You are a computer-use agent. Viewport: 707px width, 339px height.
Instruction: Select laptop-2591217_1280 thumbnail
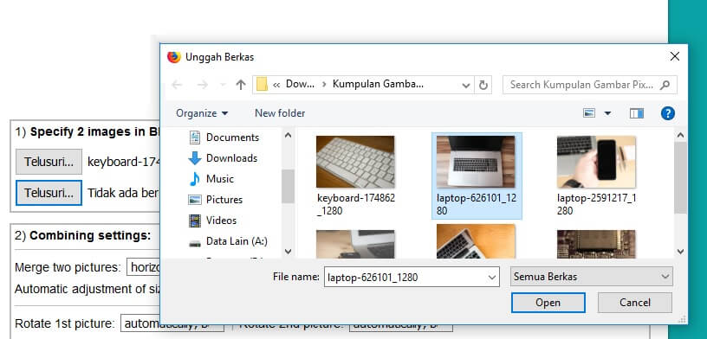596,162
